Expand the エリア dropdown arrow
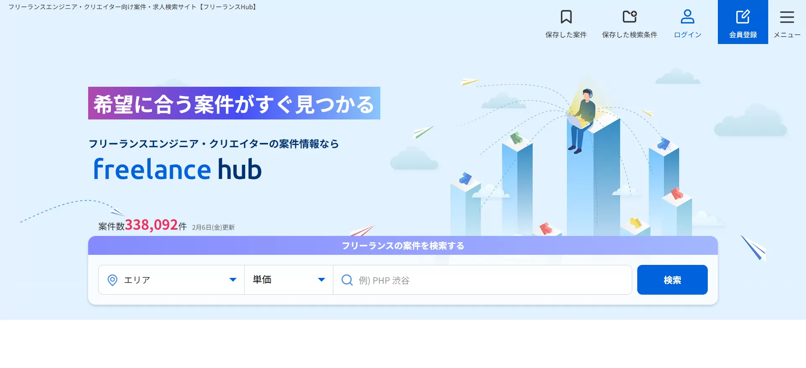The width and height of the screenshot is (806, 368). point(233,280)
